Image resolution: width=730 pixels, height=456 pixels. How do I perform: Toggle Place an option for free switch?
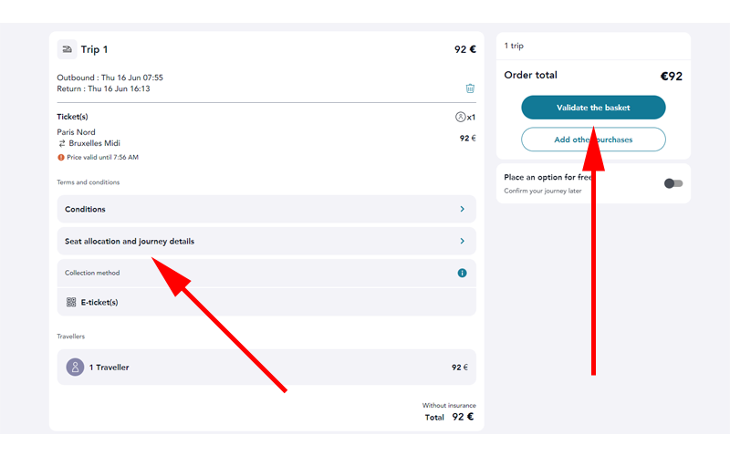[x=673, y=183]
